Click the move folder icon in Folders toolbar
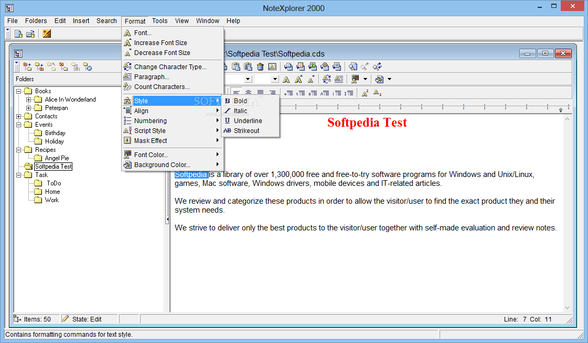The width and height of the screenshot is (588, 343). (x=51, y=67)
